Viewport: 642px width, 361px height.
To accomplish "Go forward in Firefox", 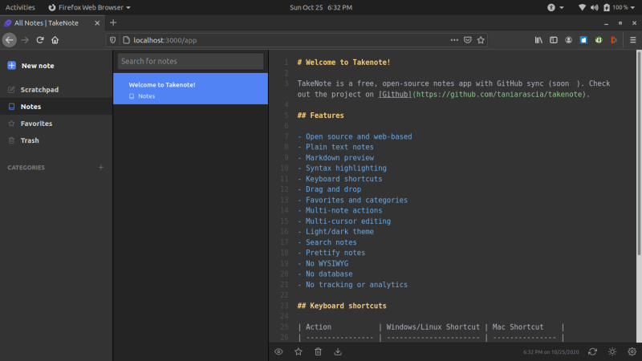I will click(25, 40).
